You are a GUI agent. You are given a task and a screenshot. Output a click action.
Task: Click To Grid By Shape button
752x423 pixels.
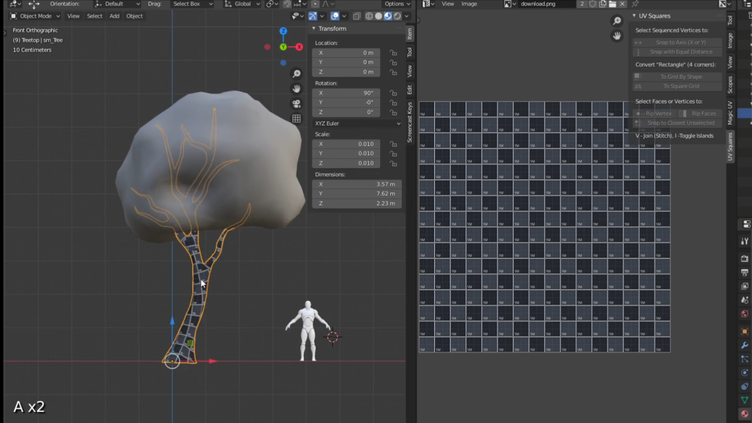pyautogui.click(x=678, y=76)
